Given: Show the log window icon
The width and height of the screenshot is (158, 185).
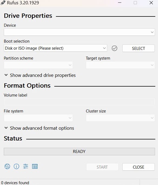Looking at the screenshot, I should point(35,166).
